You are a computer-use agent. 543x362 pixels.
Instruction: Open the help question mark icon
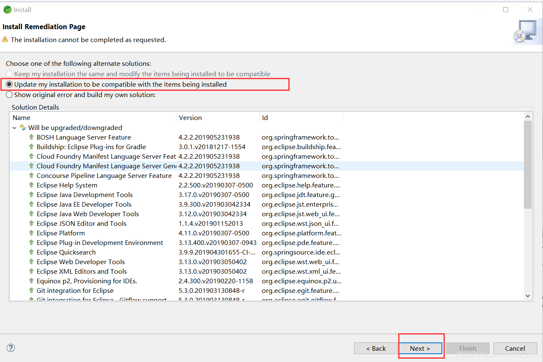pos(11,348)
